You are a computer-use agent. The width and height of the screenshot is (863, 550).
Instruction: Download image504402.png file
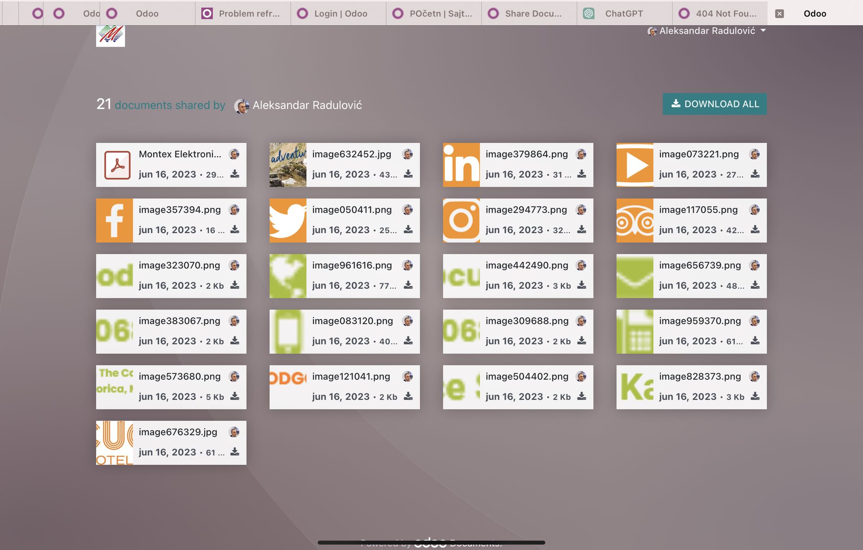[x=582, y=396]
